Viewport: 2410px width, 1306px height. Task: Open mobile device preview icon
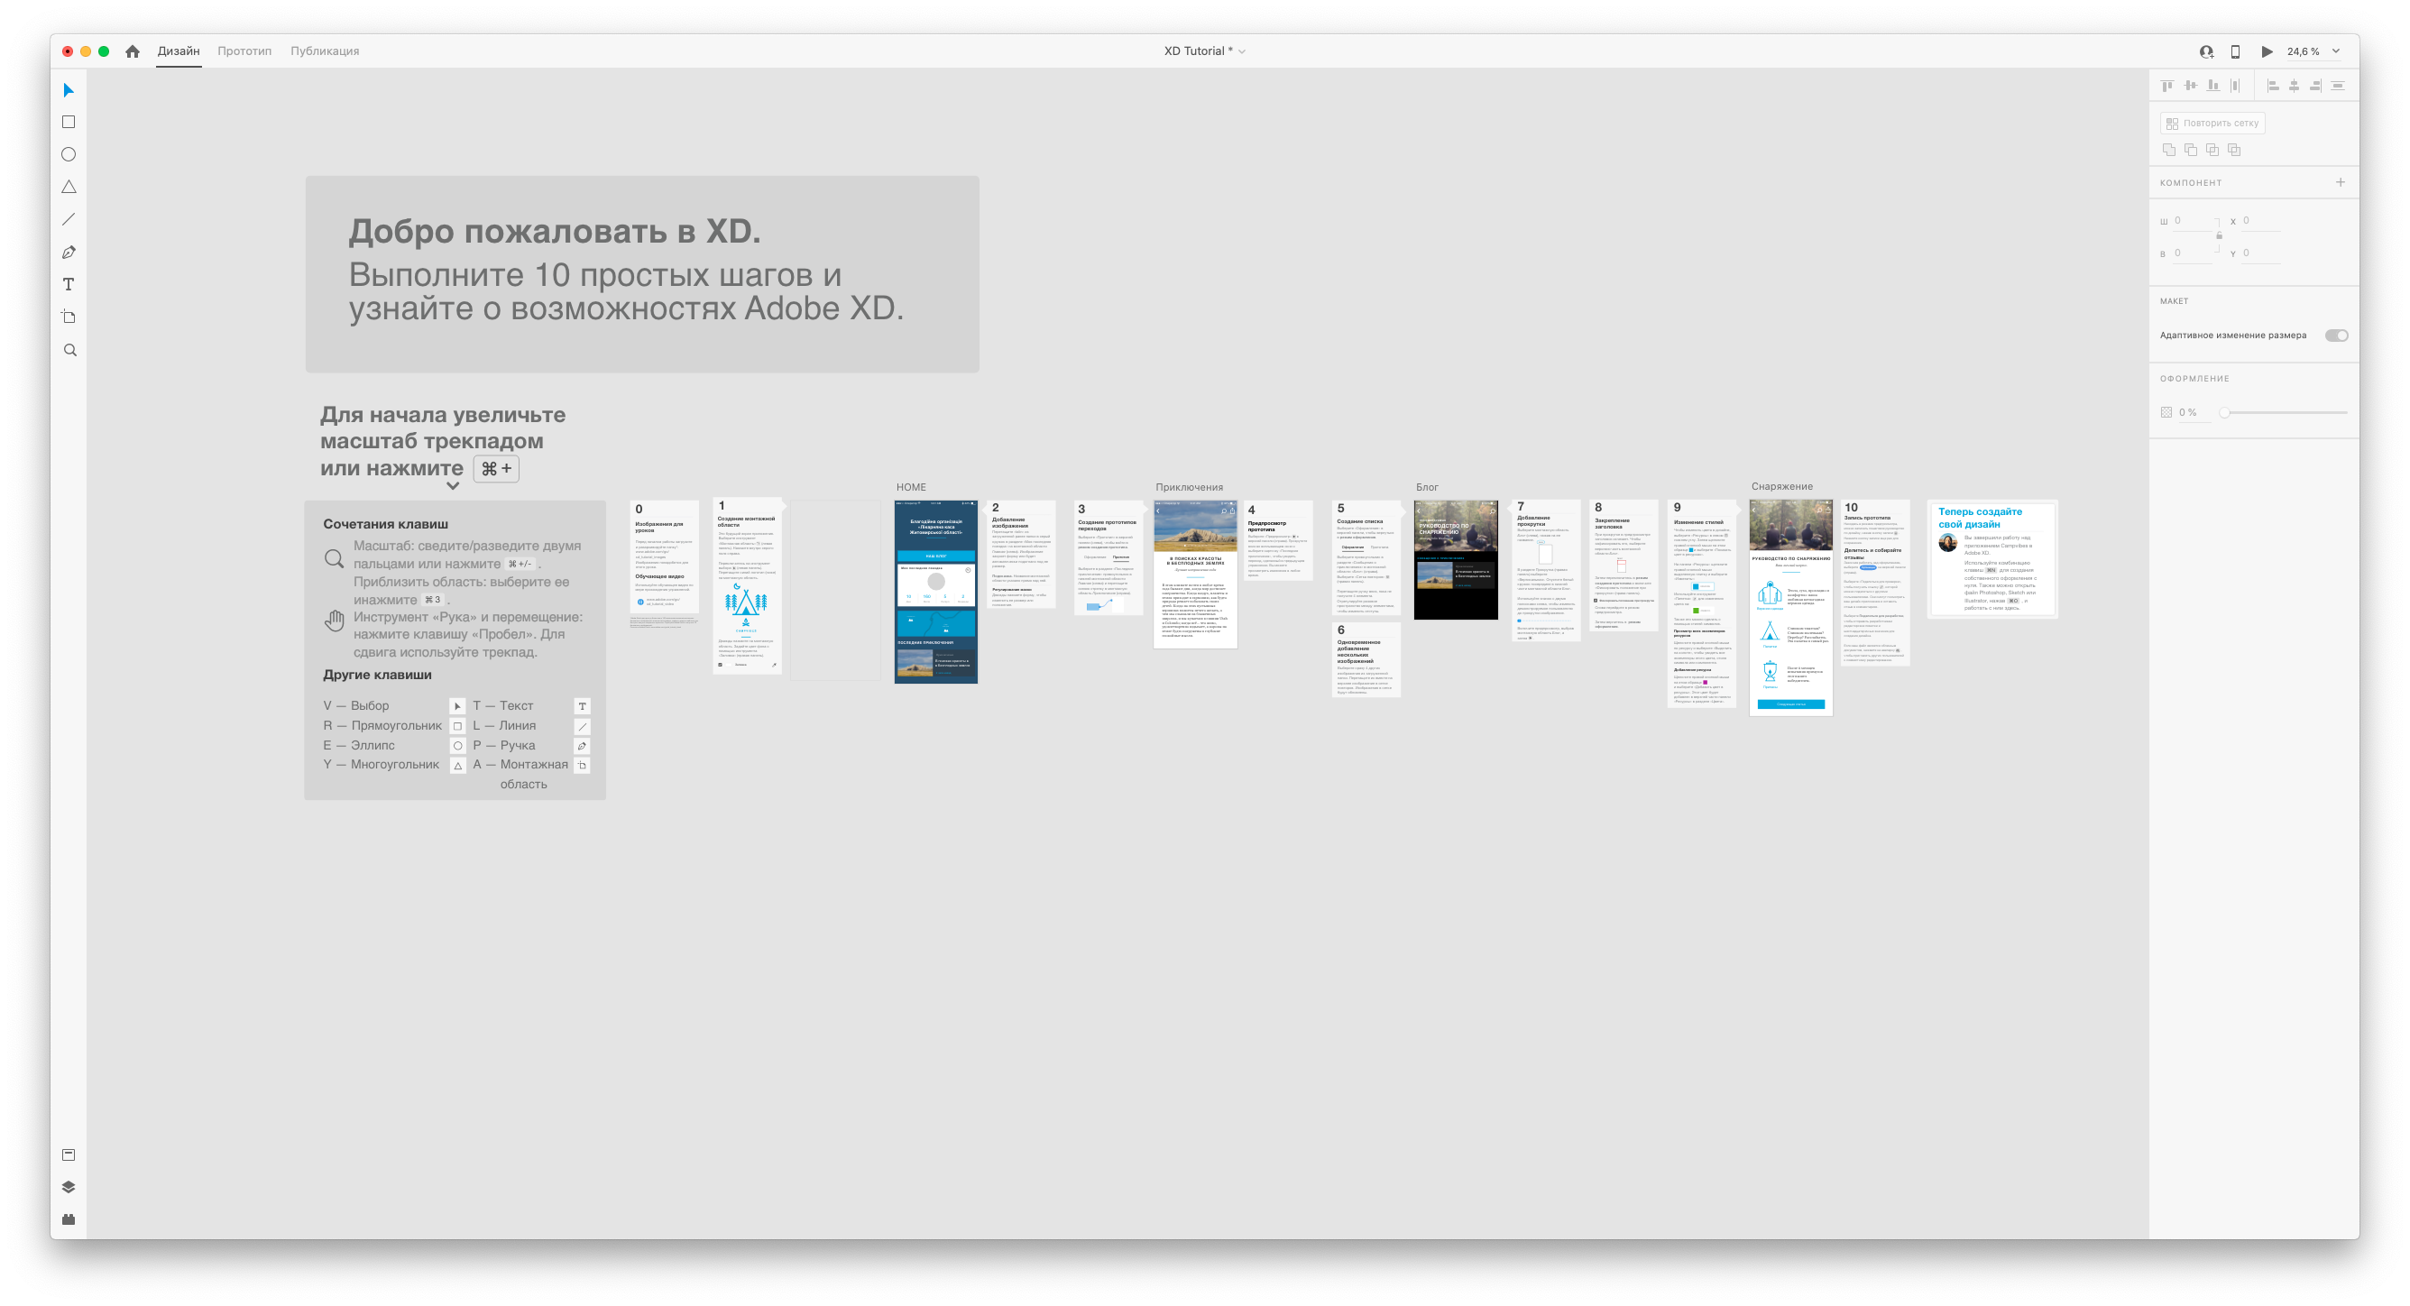[2235, 51]
